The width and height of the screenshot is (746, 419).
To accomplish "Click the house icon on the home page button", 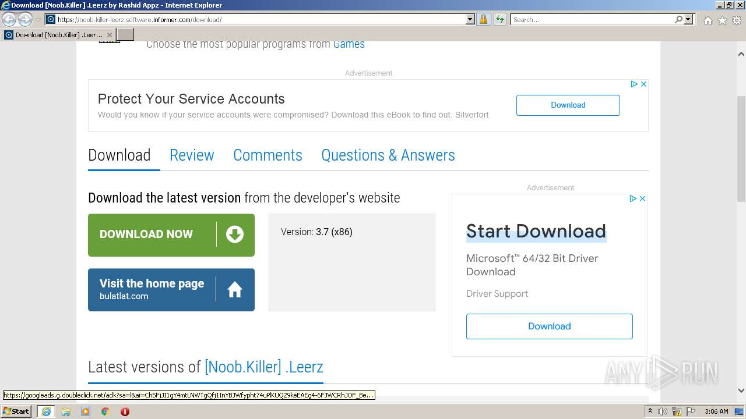I will pos(235,289).
